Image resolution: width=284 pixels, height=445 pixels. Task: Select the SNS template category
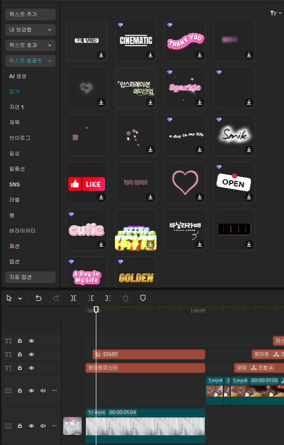click(x=14, y=185)
